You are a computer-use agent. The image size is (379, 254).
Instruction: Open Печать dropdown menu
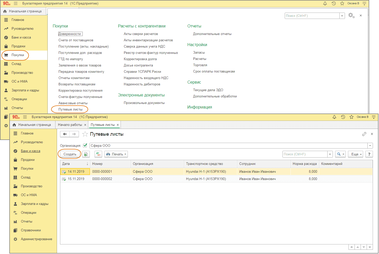click(x=116, y=154)
